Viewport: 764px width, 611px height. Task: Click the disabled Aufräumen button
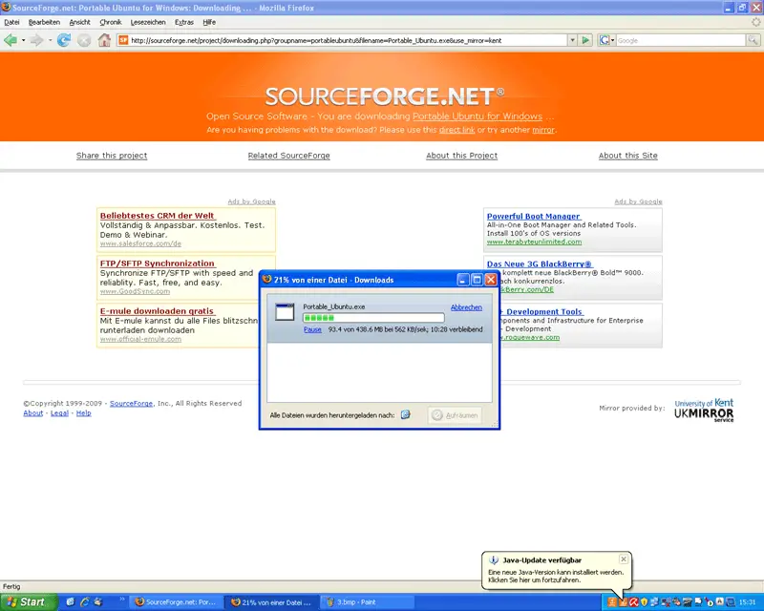455,415
